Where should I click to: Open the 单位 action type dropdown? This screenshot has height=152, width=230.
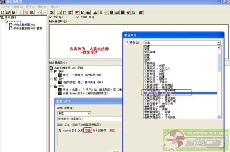click(x=89, y=113)
